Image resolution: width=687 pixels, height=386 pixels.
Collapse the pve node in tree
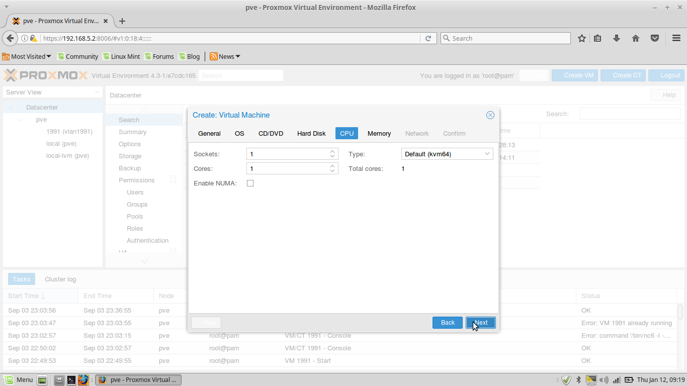click(21, 120)
